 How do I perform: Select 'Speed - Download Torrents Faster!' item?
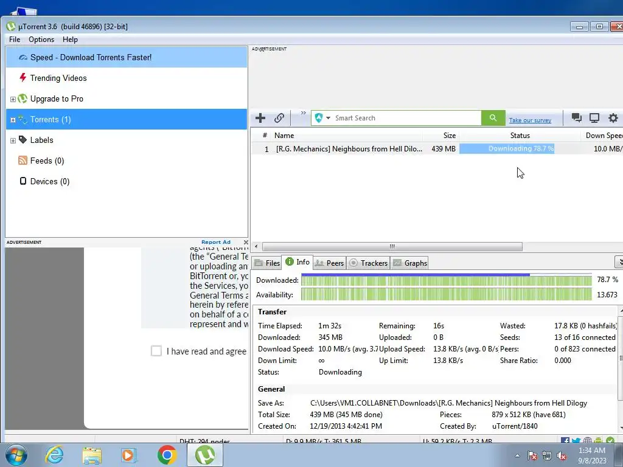pyautogui.click(x=127, y=57)
